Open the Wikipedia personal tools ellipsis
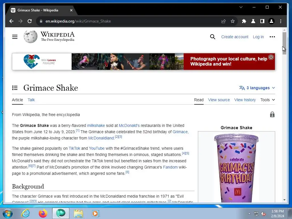The image size is (292, 219). (x=272, y=37)
